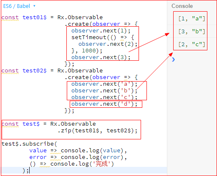Click the code line observer.next(3);
The image size is (217, 176).
[101, 57]
